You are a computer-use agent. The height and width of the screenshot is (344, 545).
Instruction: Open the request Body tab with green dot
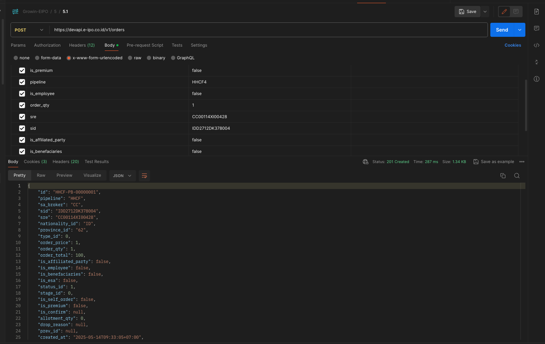[111, 45]
